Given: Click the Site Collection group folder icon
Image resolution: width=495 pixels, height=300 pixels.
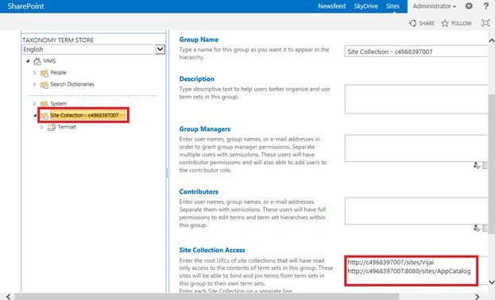Looking at the screenshot, I should click(44, 115).
